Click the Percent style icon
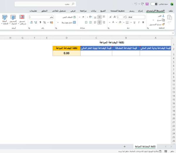The height and width of the screenshot is (153, 176). (44, 22)
